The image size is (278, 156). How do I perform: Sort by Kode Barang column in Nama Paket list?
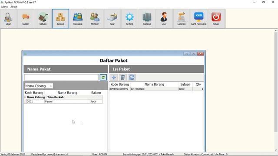point(34,93)
